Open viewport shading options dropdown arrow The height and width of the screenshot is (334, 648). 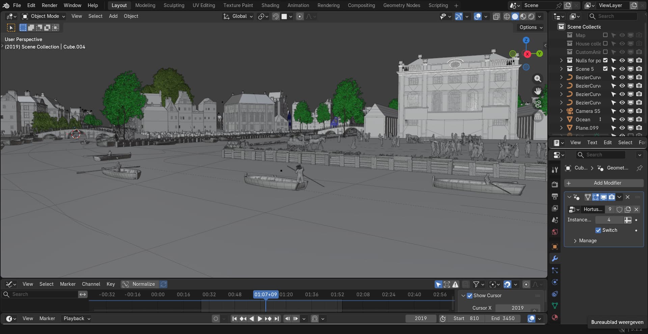coord(539,17)
